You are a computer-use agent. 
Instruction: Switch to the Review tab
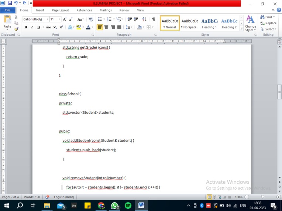[x=124, y=10]
